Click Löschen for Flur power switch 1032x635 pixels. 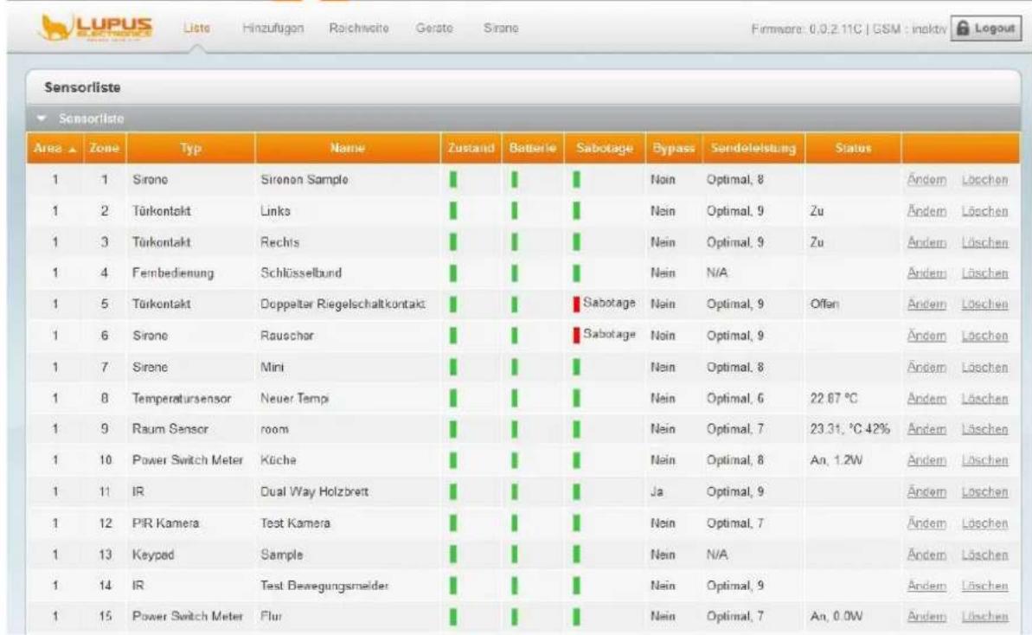[x=984, y=617]
